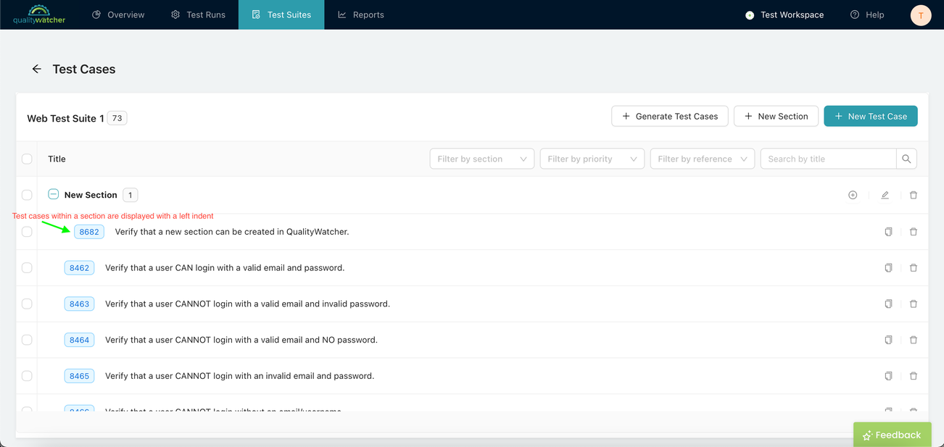The width and height of the screenshot is (944, 447).
Task: Click 'CANNOT login with a valid email and invalid password'
Action: tap(247, 304)
